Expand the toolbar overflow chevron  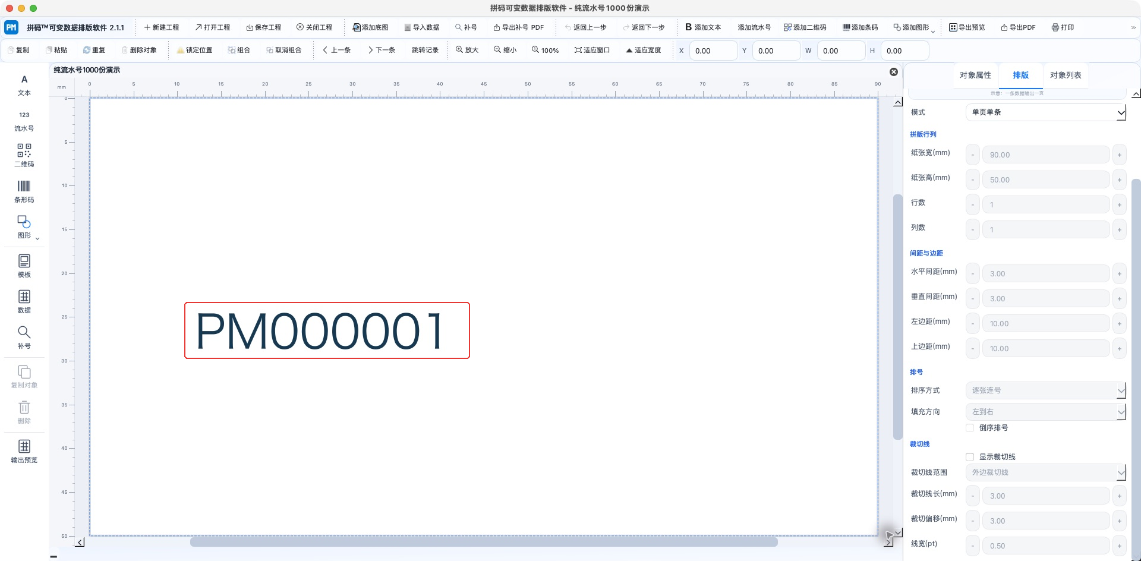tap(1133, 27)
